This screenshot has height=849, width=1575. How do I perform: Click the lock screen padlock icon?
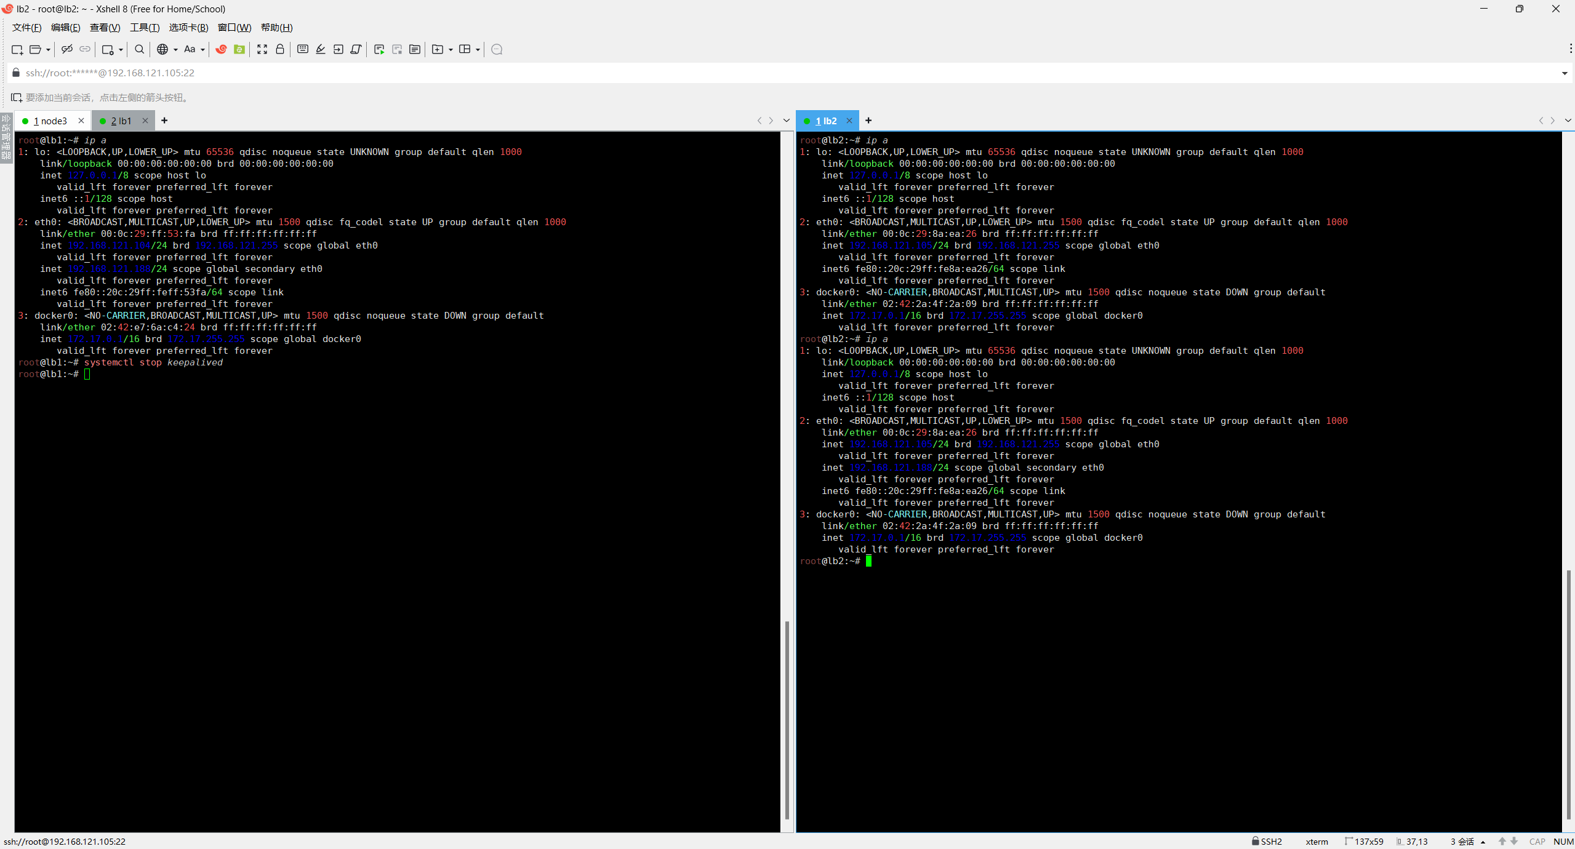tap(280, 49)
